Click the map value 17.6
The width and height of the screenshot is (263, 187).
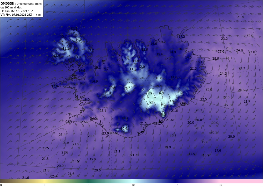point(218,151)
